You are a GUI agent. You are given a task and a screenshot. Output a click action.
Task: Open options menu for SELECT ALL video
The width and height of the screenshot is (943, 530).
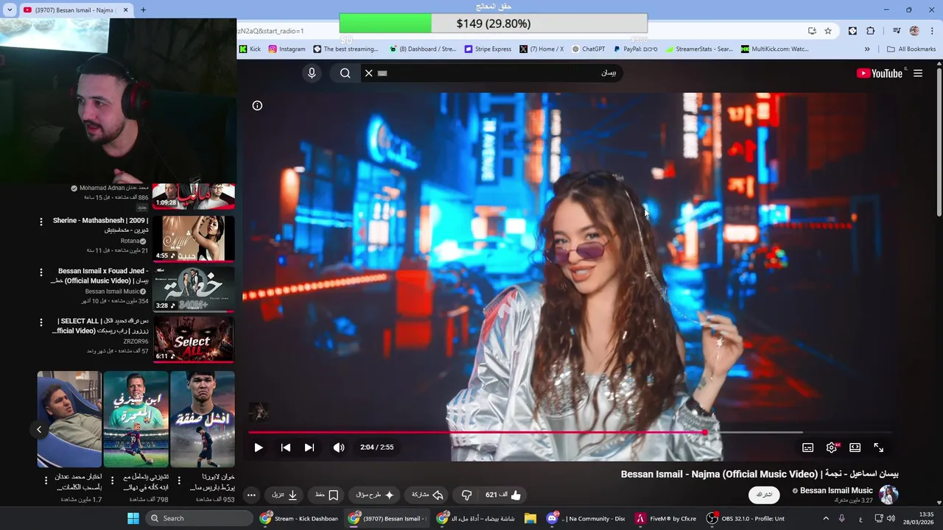tap(41, 323)
